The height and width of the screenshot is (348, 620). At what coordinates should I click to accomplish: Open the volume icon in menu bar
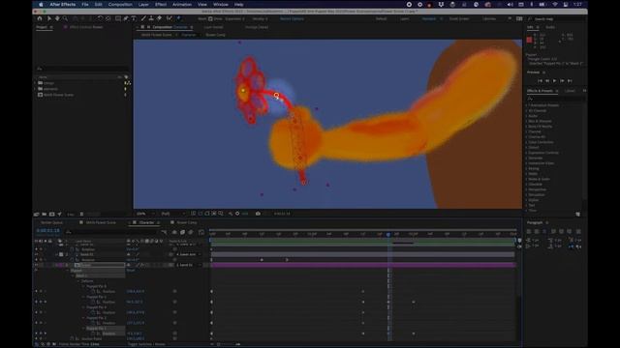pyautogui.click(x=511, y=4)
